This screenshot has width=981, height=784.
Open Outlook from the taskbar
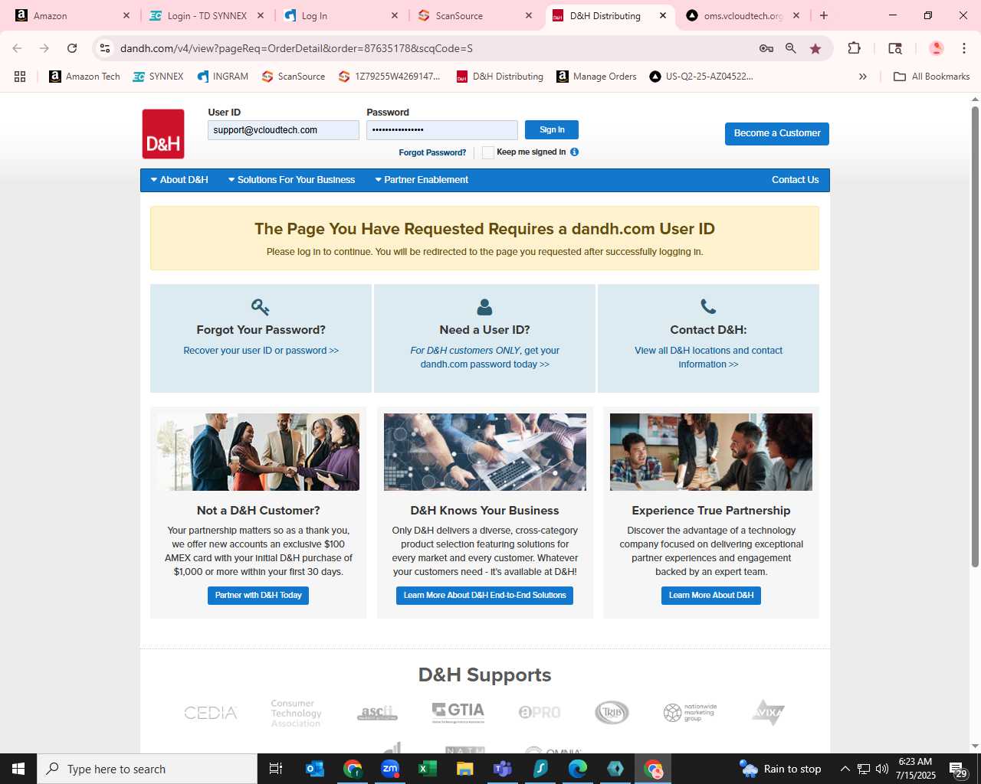315,769
